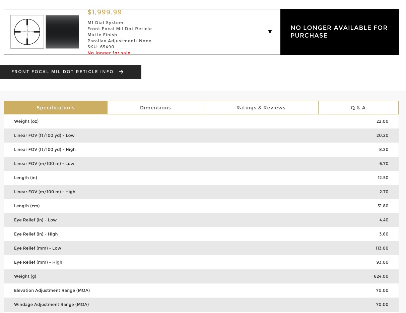Click the Weight (oz) specification row label
The image size is (406, 313).
[26, 121]
